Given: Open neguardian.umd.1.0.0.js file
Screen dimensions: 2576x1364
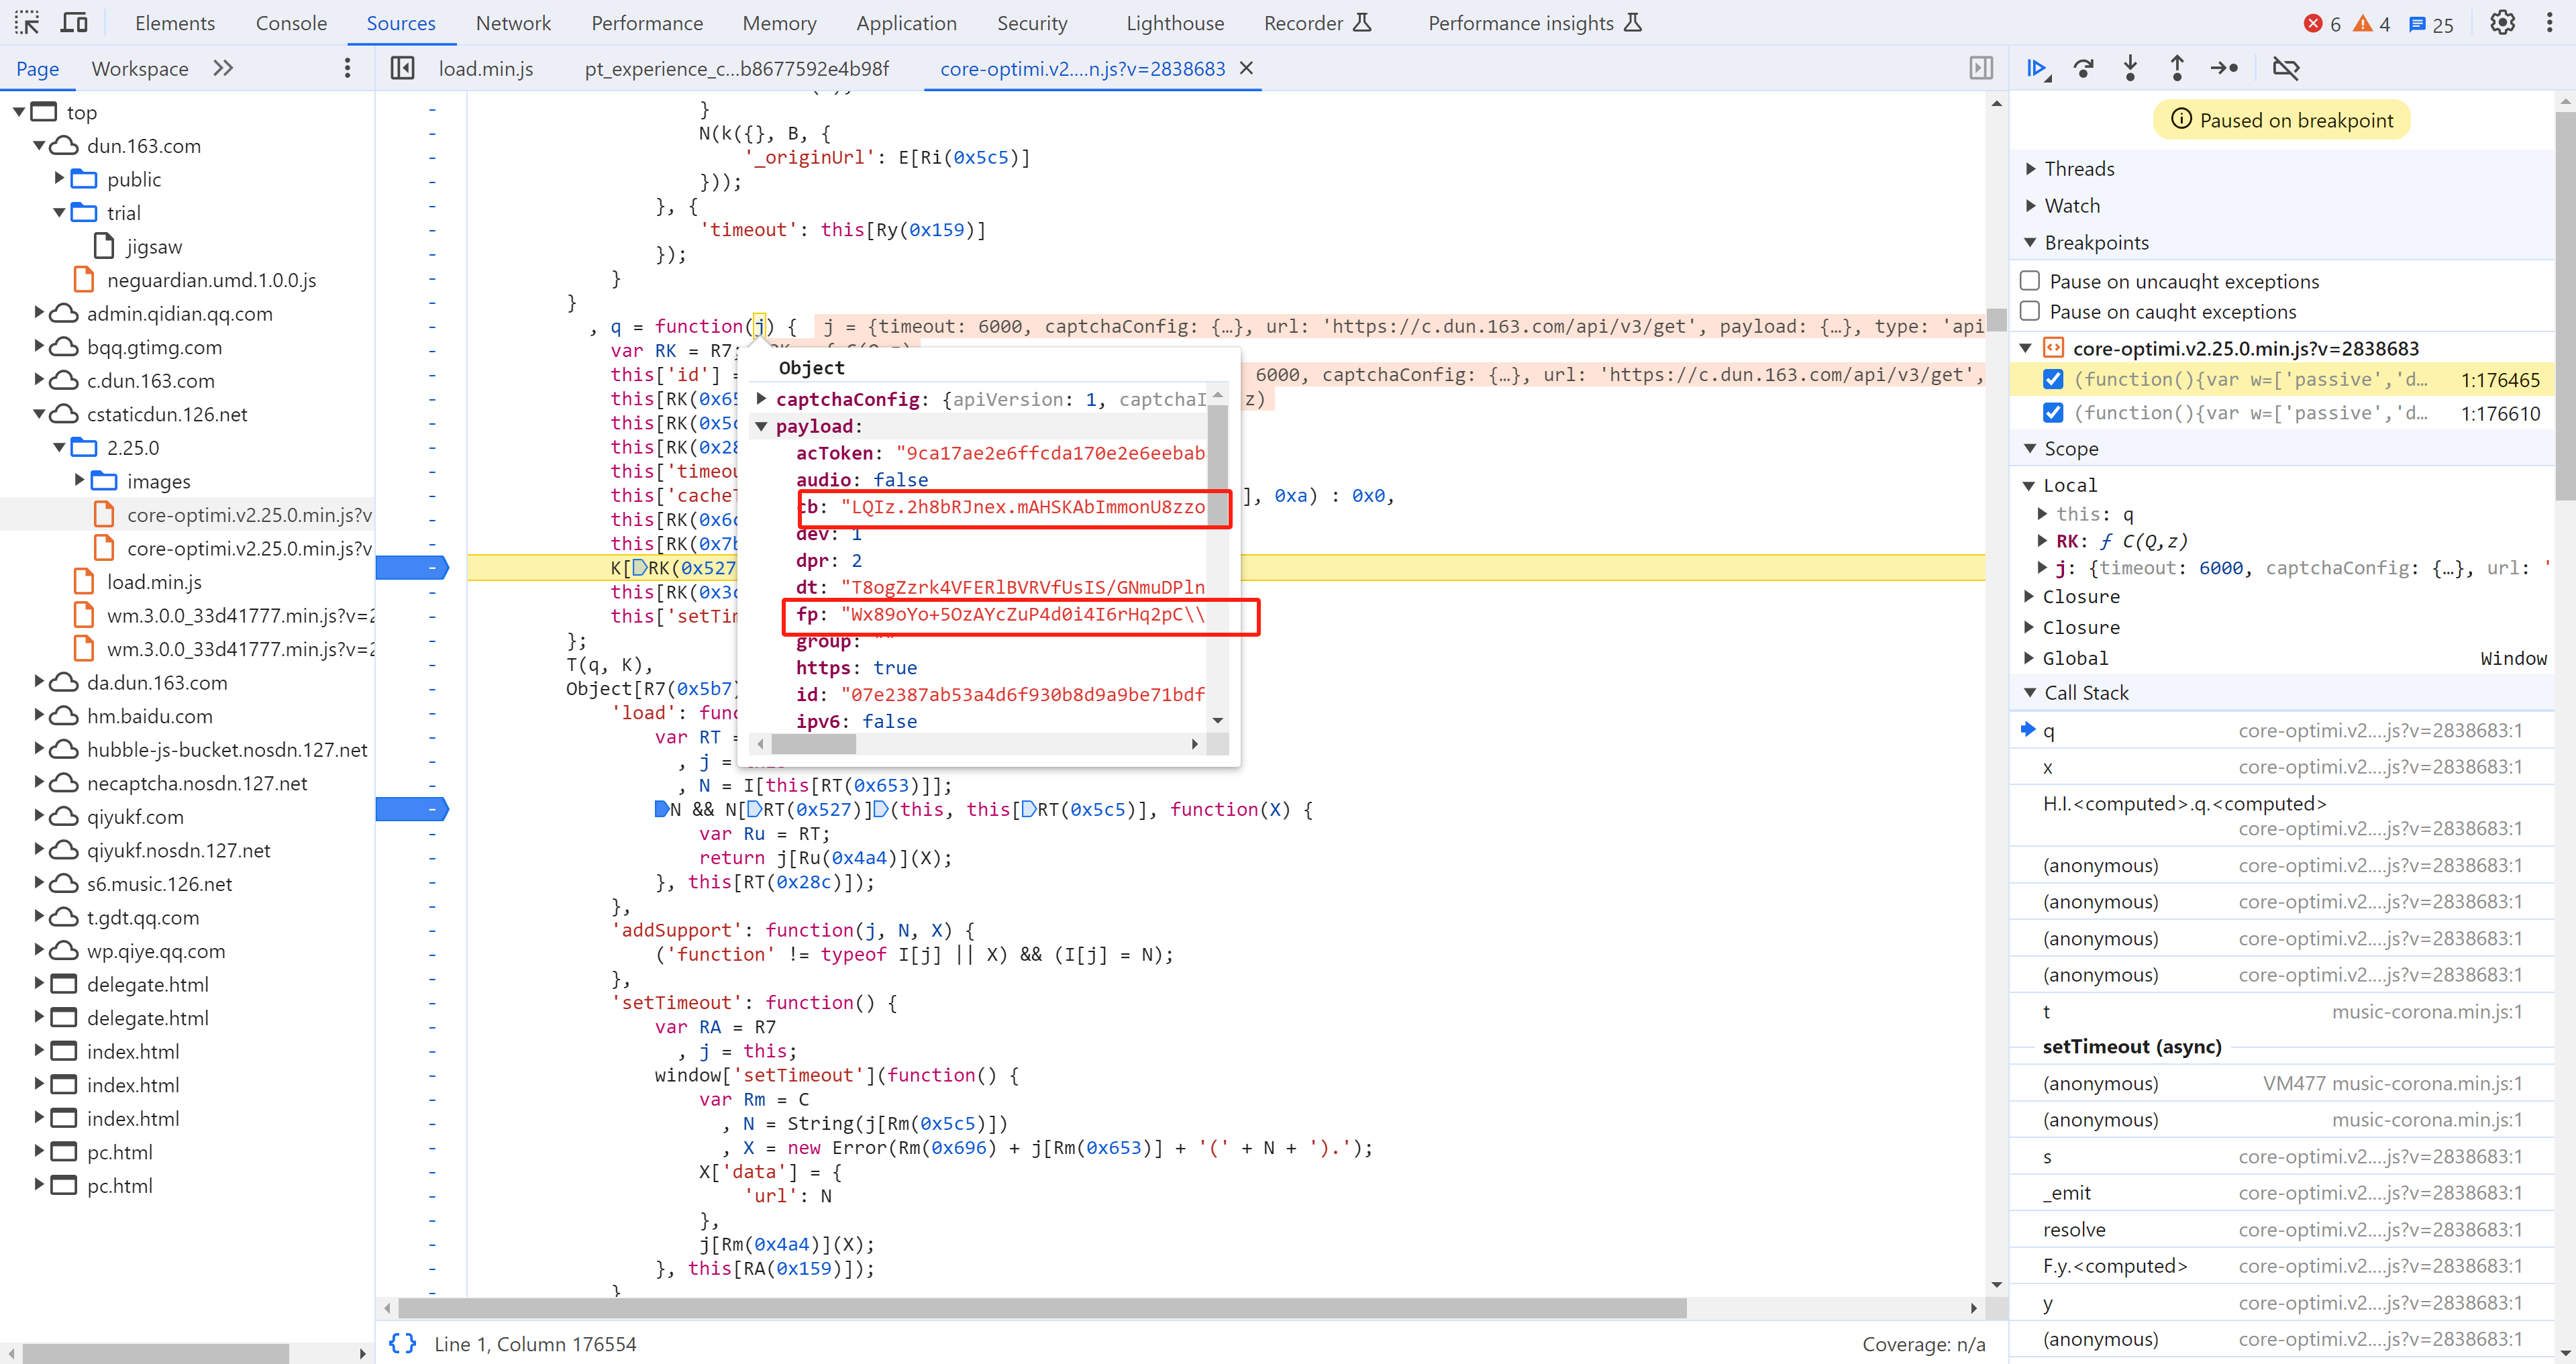Looking at the screenshot, I should pyautogui.click(x=211, y=280).
